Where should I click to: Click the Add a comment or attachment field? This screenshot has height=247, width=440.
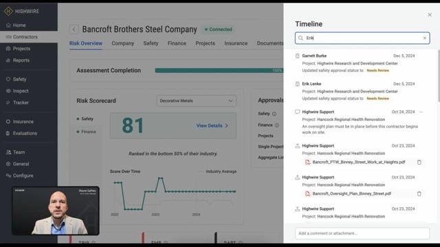pos(362,233)
